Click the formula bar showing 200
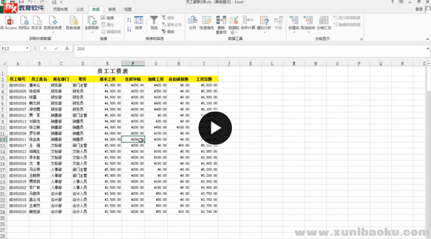The height and width of the screenshot is (239, 431). pyautogui.click(x=216, y=49)
